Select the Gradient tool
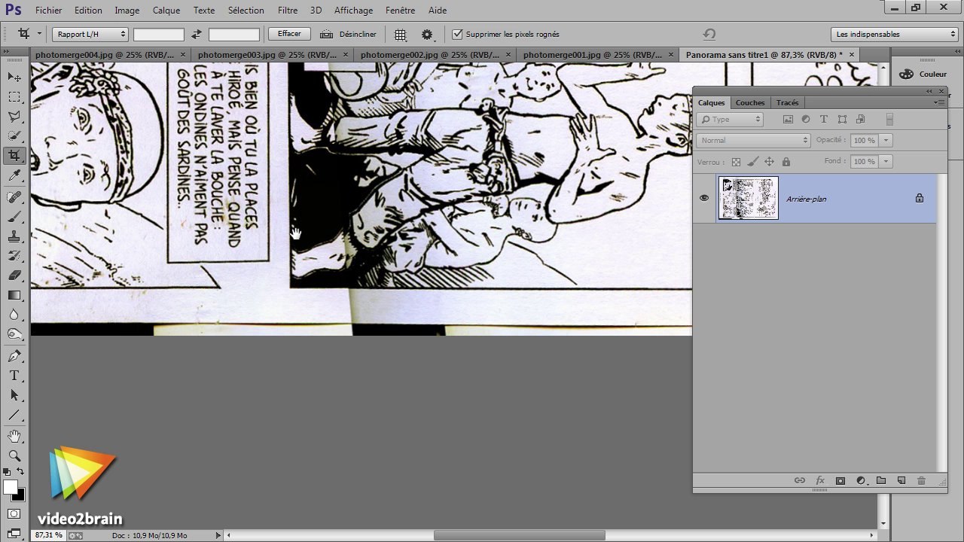The height and width of the screenshot is (542, 964). 14,294
